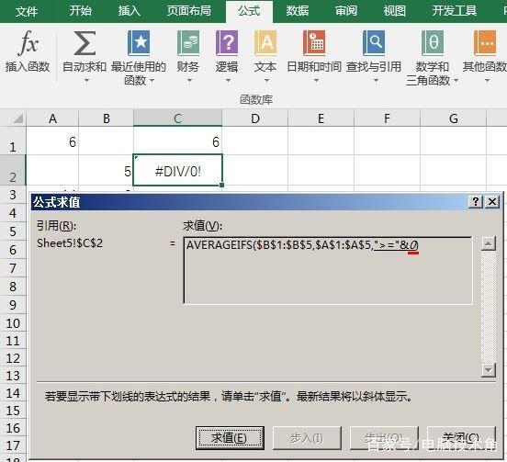Select row 1 header

[x=13, y=141]
